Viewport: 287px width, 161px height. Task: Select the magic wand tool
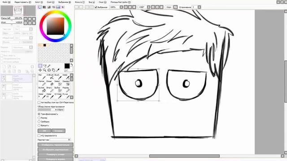tap(49, 66)
